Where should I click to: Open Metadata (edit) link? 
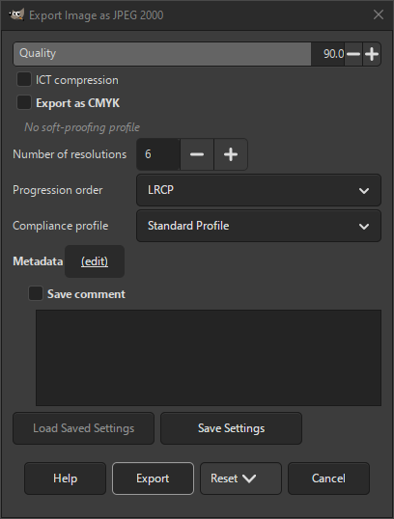95,261
